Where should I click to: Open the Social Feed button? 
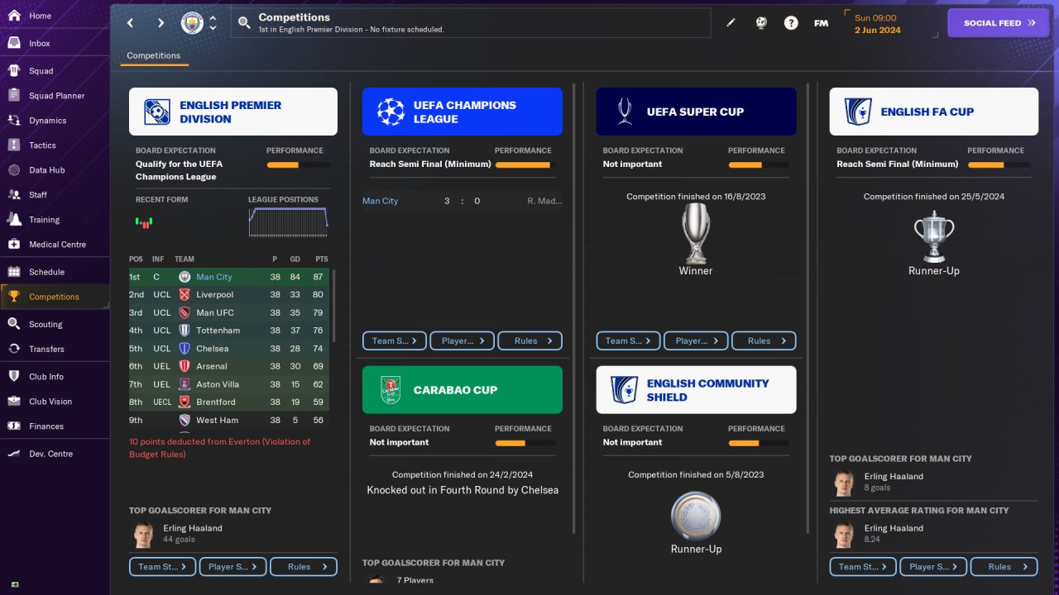click(999, 23)
